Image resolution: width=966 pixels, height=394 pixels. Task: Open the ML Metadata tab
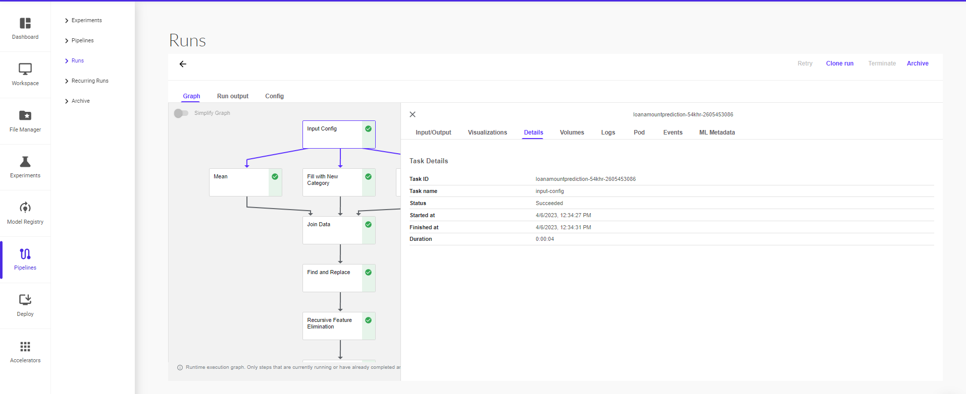pyautogui.click(x=717, y=133)
